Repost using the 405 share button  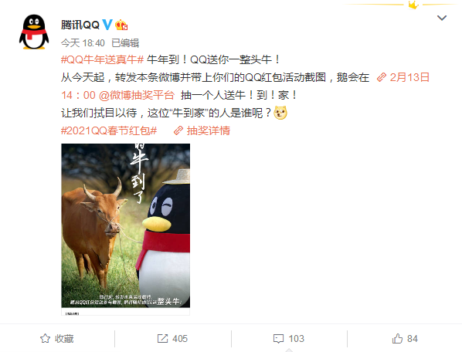172,338
